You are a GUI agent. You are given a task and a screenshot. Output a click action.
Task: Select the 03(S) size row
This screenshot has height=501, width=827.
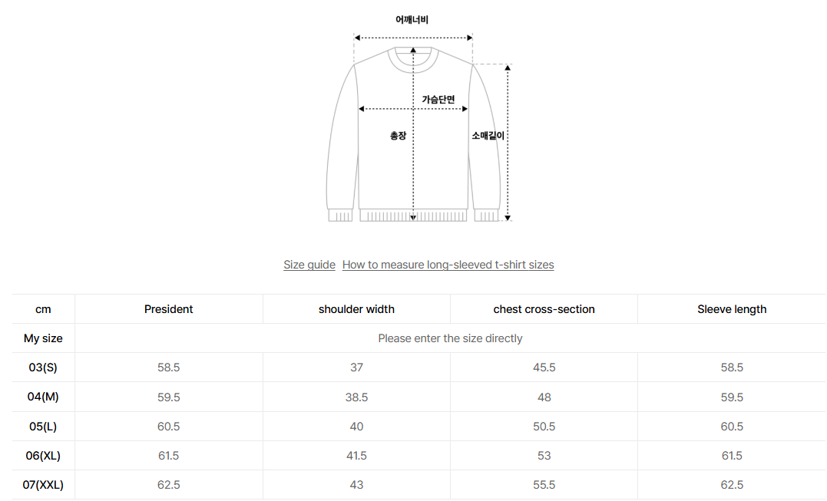tap(43, 368)
